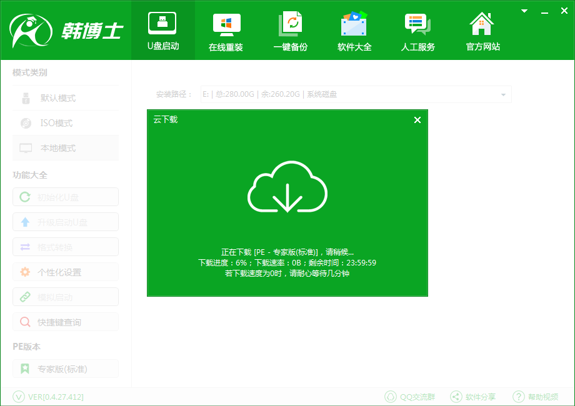
Task: Open 快捷键查询 search option
Action: pyautogui.click(x=66, y=322)
